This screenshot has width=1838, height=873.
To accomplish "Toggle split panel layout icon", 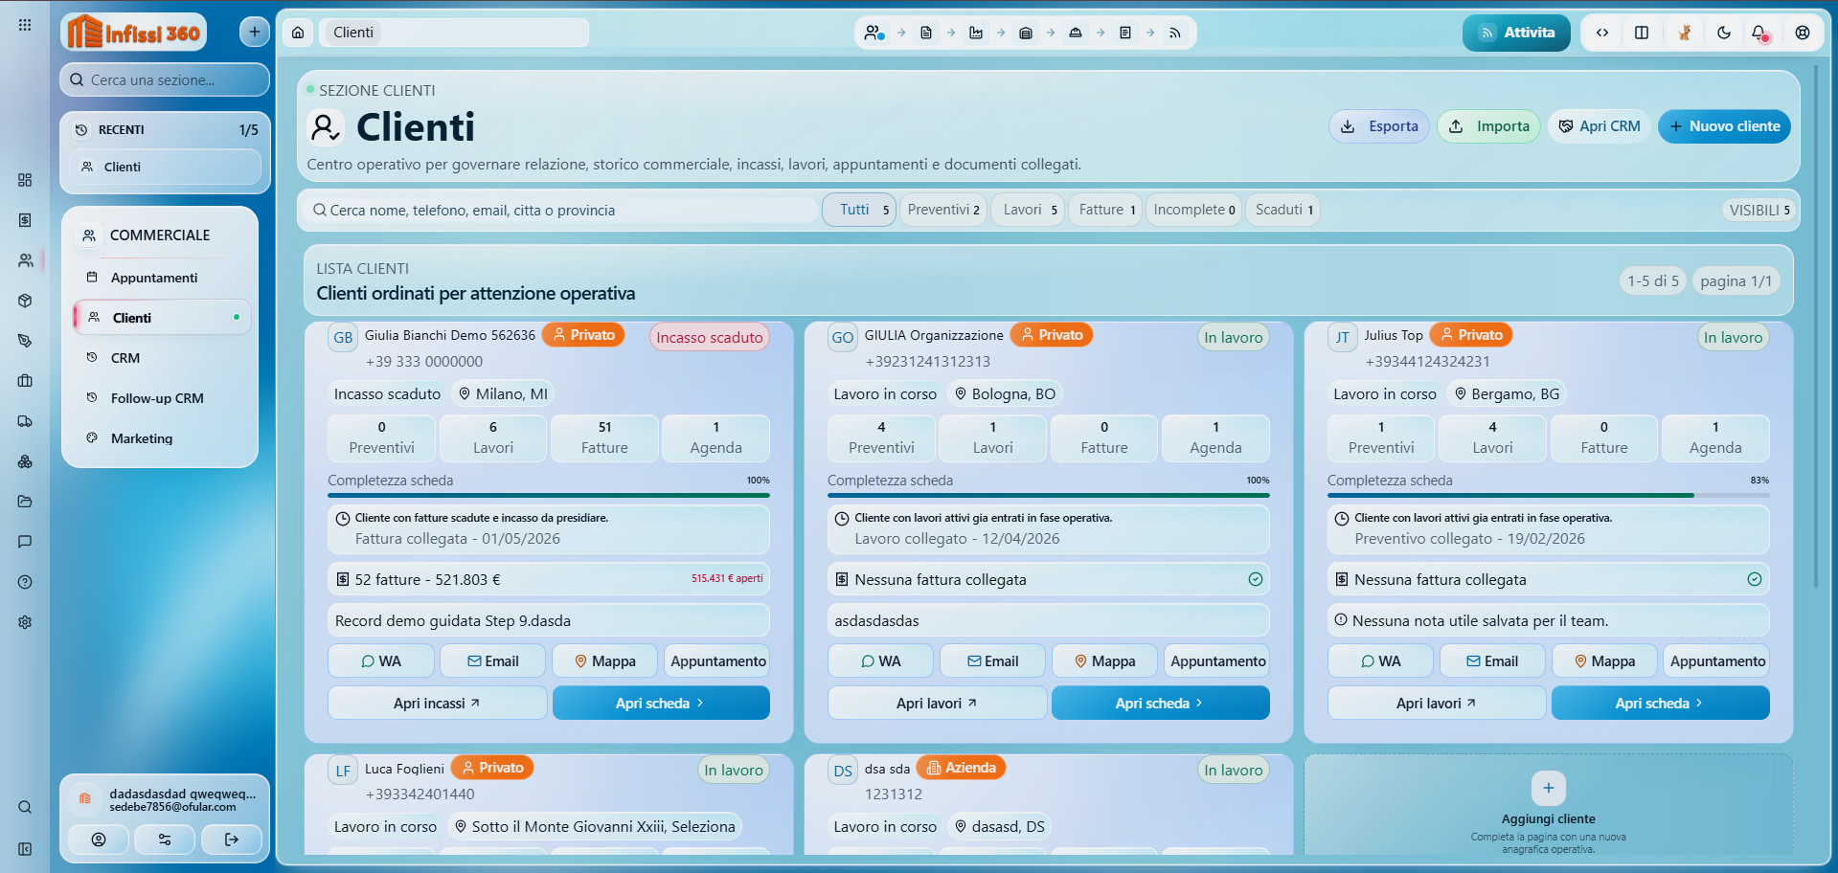I will click(x=1642, y=33).
